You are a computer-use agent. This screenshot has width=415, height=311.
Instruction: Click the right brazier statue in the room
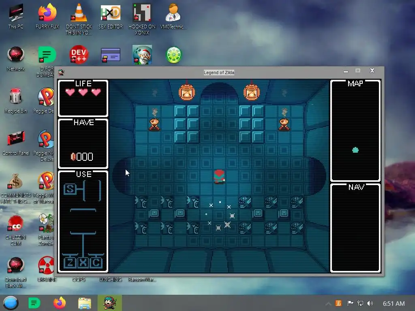coord(284,125)
